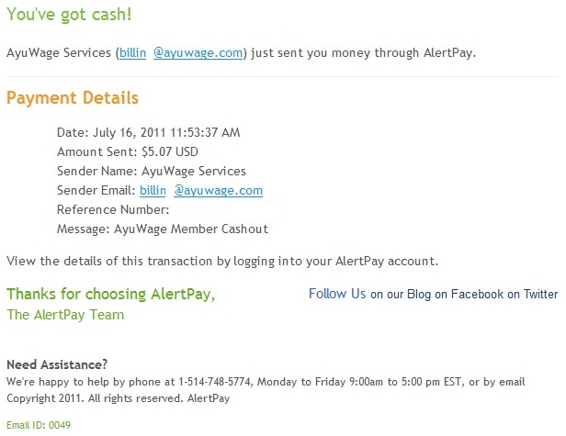
Task: Click the Reference Number label
Action: coord(113,209)
